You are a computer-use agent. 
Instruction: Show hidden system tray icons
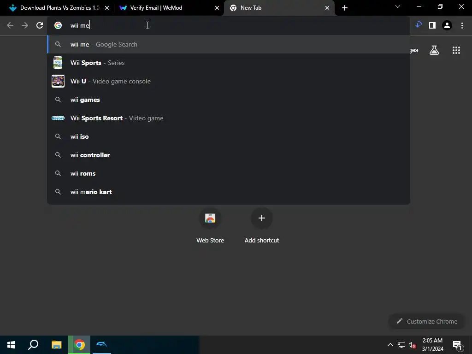pyautogui.click(x=390, y=345)
